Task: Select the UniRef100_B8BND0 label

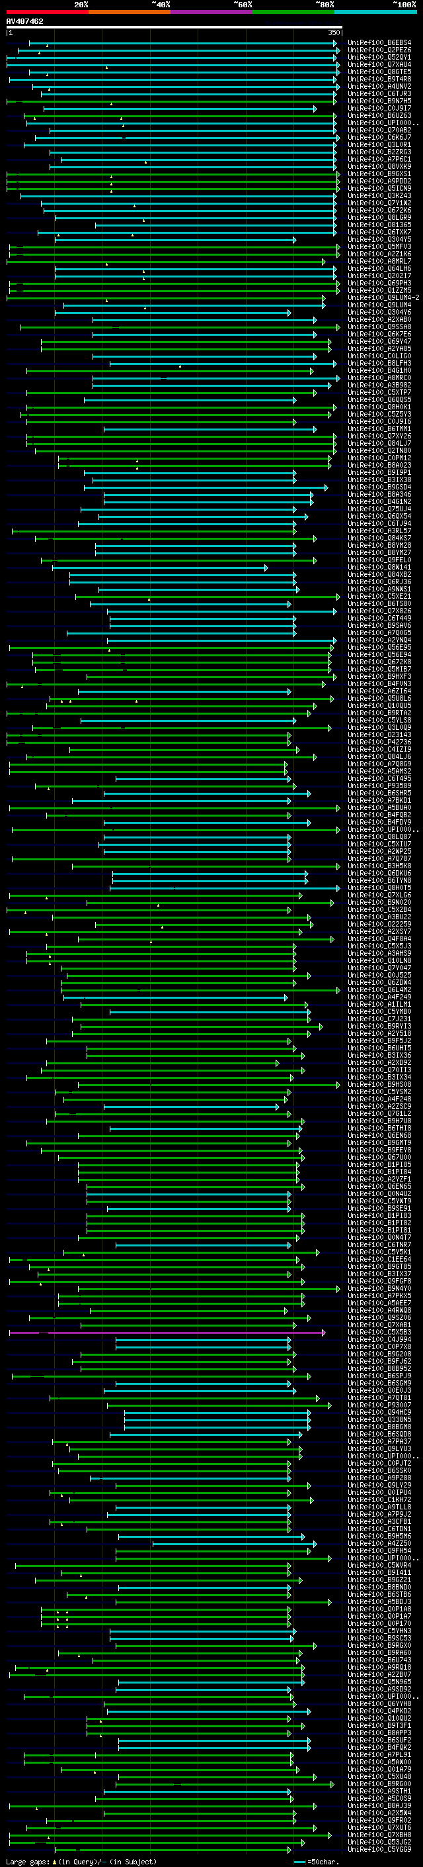Action: 379,1588
